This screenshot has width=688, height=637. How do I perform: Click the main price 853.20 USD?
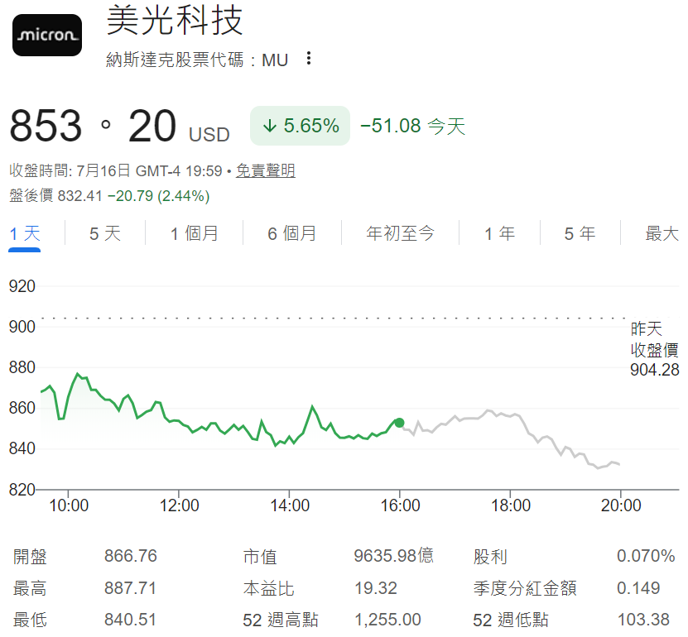pyautogui.click(x=119, y=127)
